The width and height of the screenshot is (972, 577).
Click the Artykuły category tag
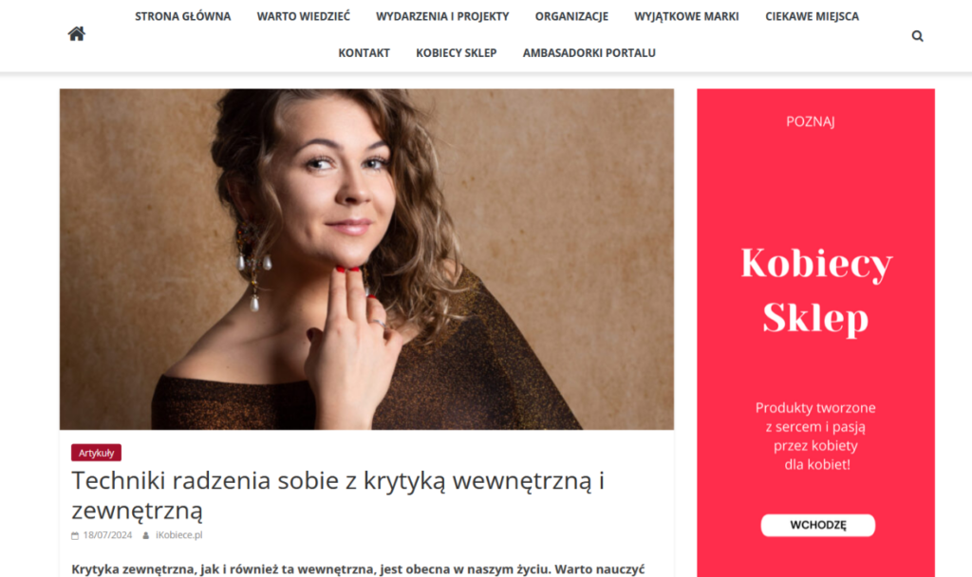click(x=96, y=453)
